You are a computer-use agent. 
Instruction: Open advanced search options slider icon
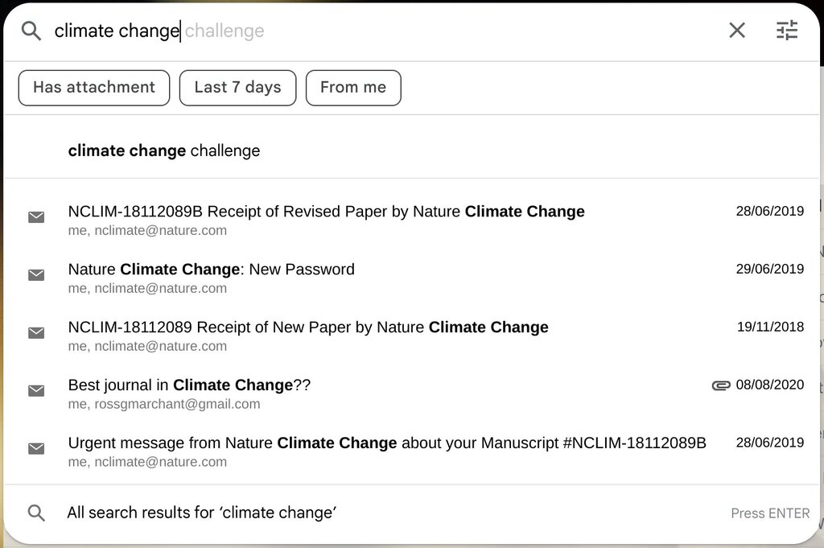787,31
